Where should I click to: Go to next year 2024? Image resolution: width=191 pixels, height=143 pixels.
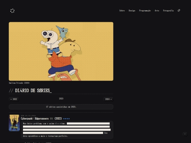click(108, 99)
